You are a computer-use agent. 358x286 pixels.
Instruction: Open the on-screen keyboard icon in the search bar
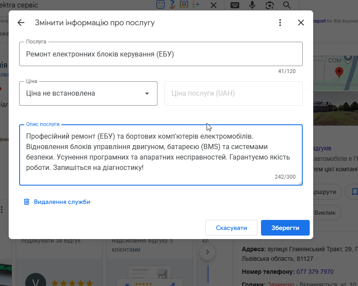(235, 5)
